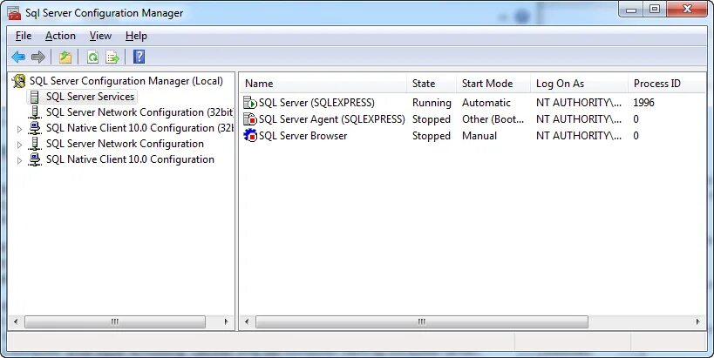Maximize the Configuration Manager window
The width and height of the screenshot is (714, 358).
click(655, 9)
